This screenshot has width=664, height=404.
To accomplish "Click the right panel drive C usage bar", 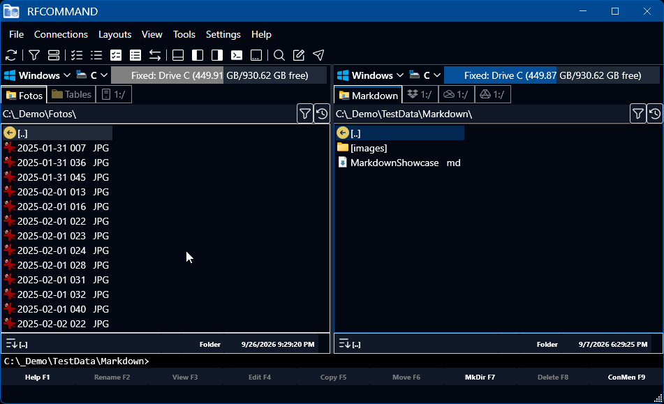I will [x=552, y=75].
